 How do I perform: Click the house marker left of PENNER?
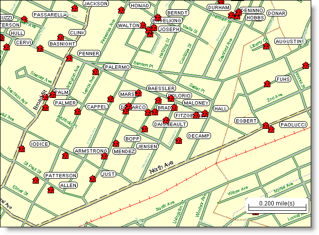tap(69, 59)
